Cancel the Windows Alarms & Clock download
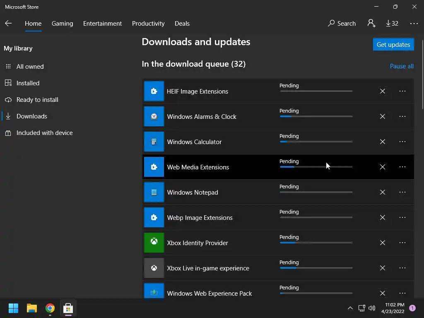424x318 pixels. click(x=382, y=116)
